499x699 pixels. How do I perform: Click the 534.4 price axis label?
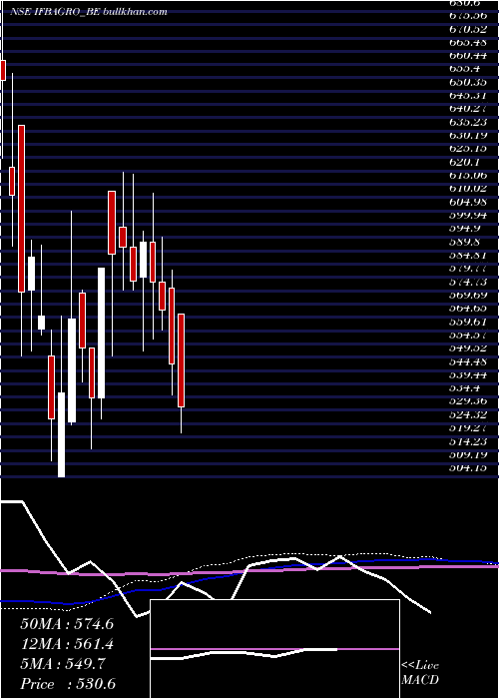pyautogui.click(x=464, y=388)
